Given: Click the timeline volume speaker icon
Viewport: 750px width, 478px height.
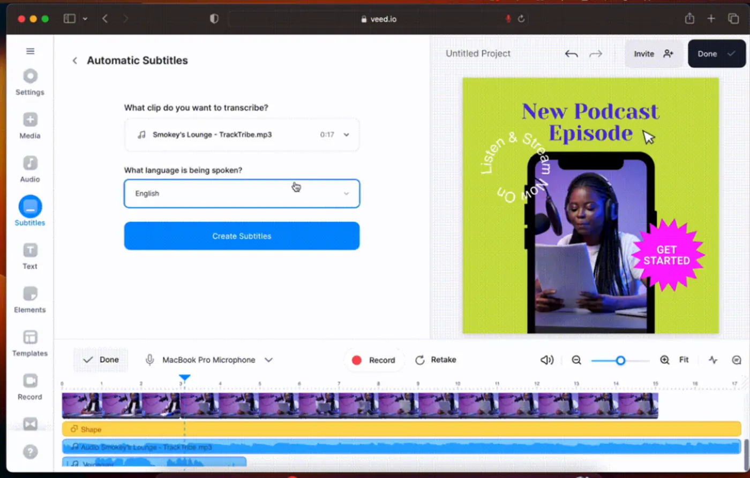Looking at the screenshot, I should [547, 360].
